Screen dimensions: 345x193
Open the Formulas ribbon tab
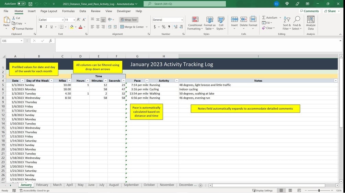[x=68, y=11]
